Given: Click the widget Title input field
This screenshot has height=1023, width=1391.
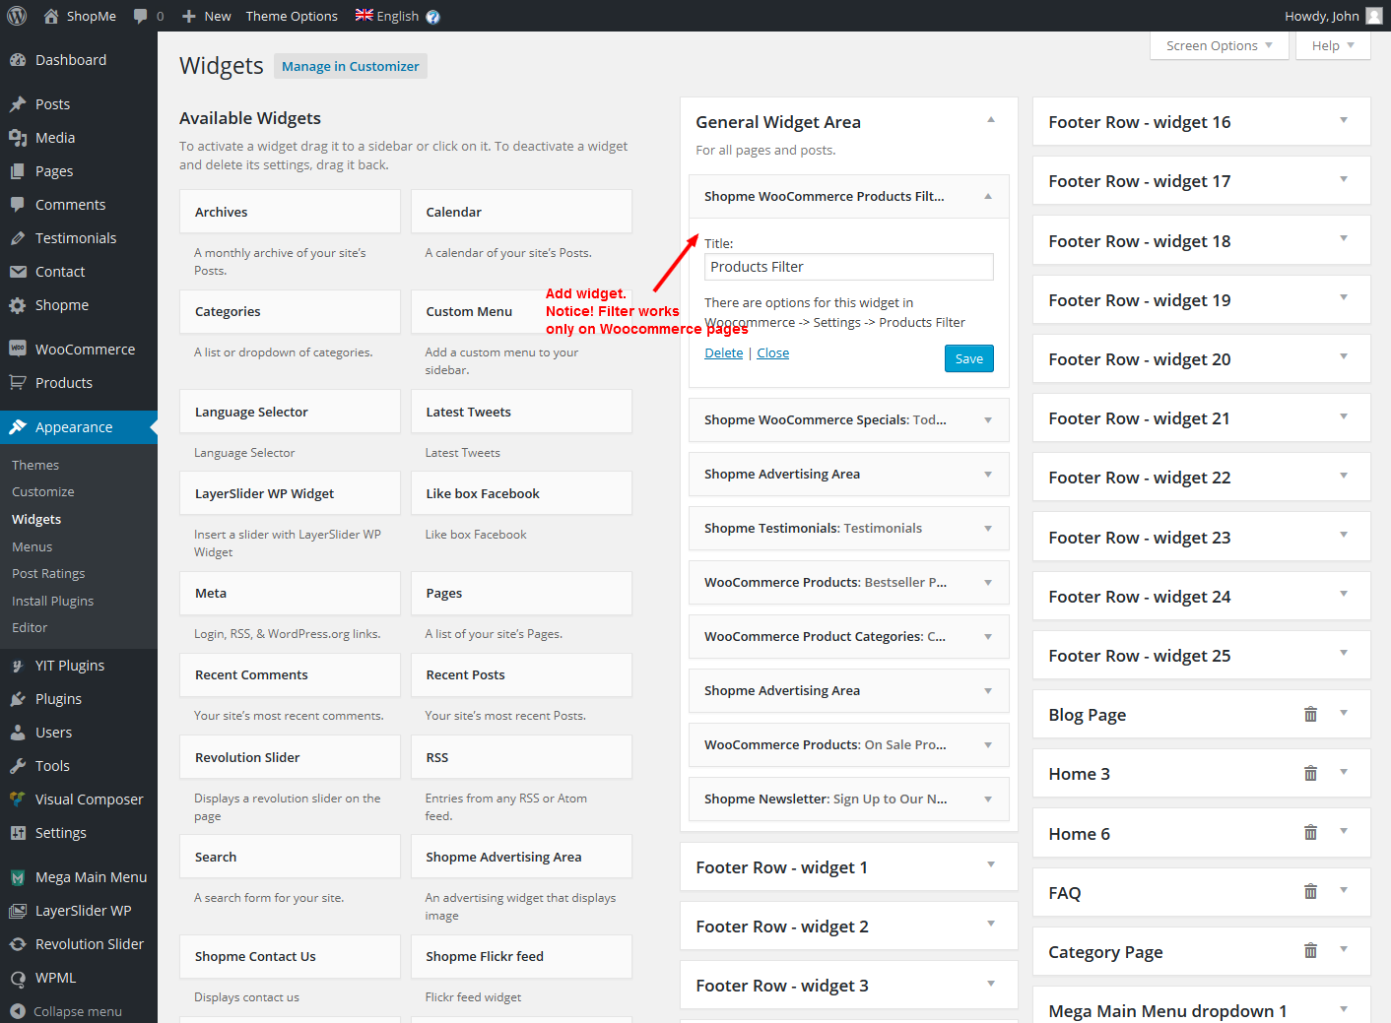Looking at the screenshot, I should pos(848,267).
